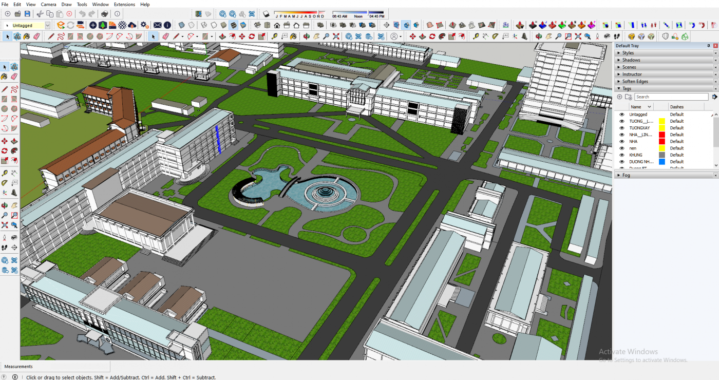Activate the Orbit tool in left toolbar

coord(5,206)
